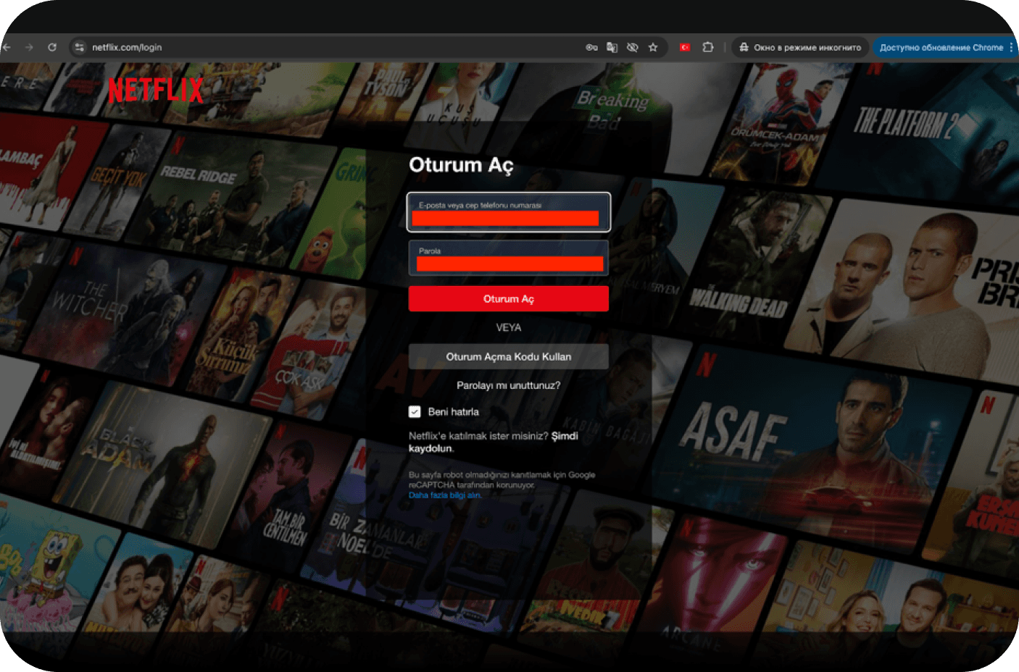1019x672 pixels.
Task: Click the translate page icon
Action: tap(612, 47)
